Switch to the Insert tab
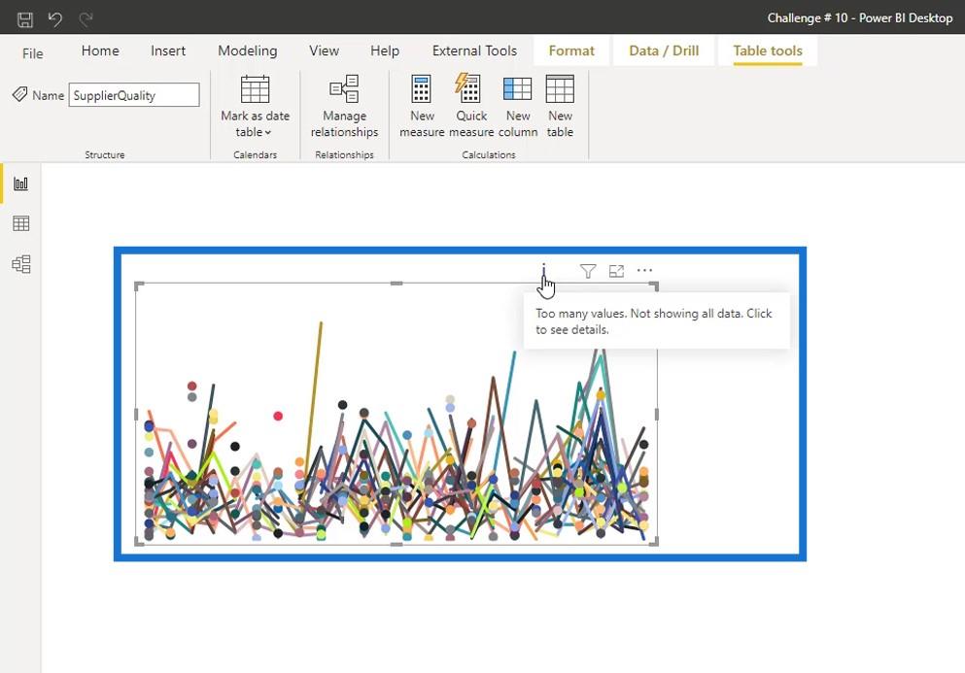The image size is (965, 673). point(168,51)
